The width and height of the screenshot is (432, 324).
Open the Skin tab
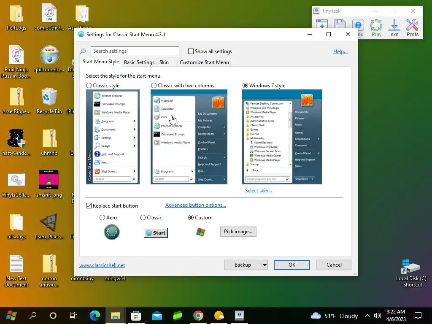pyautogui.click(x=164, y=62)
